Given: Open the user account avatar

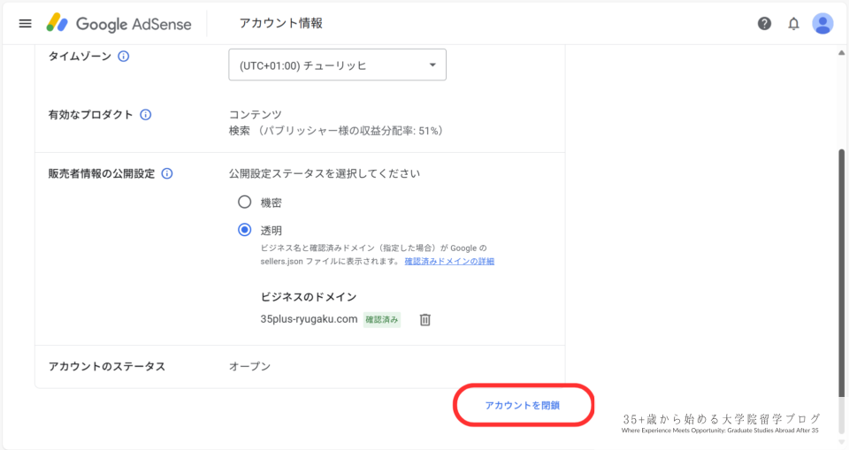Looking at the screenshot, I should (822, 24).
